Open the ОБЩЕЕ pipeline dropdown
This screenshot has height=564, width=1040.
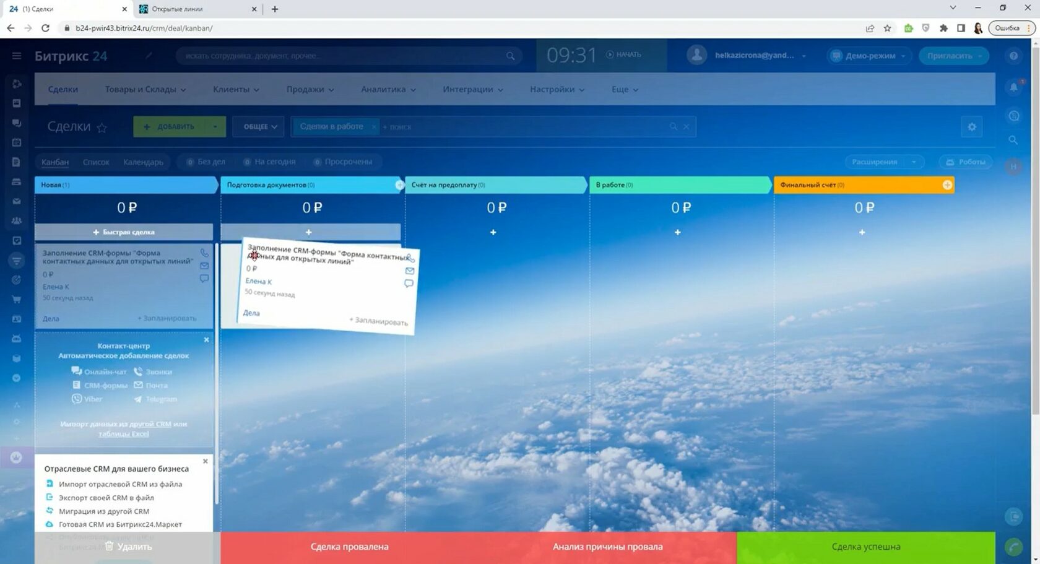coord(259,127)
